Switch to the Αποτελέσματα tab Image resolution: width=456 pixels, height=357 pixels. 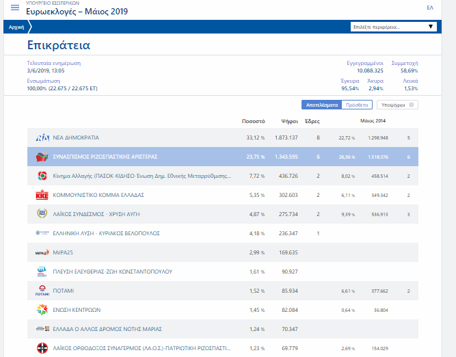tap(321, 105)
